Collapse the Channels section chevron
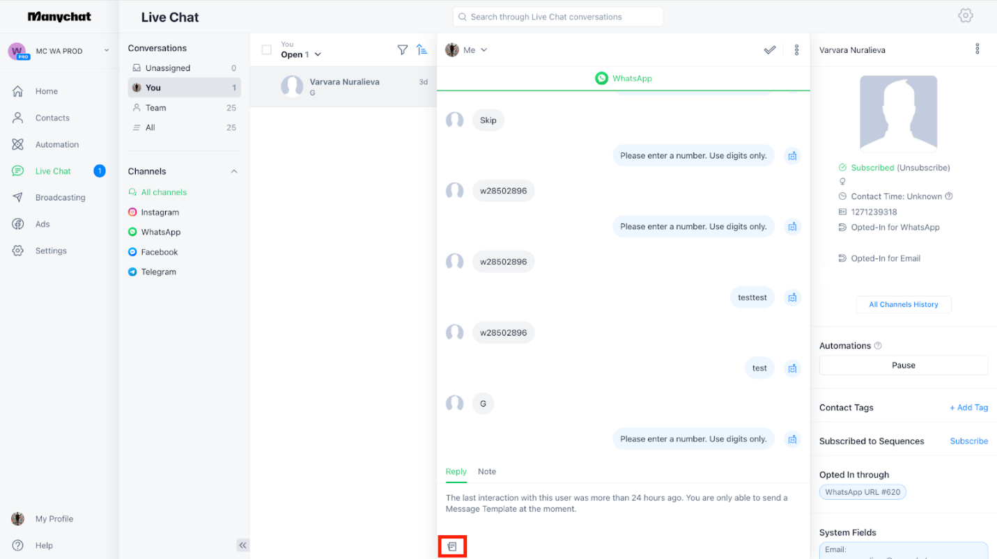This screenshot has height=559, width=997. (x=234, y=171)
